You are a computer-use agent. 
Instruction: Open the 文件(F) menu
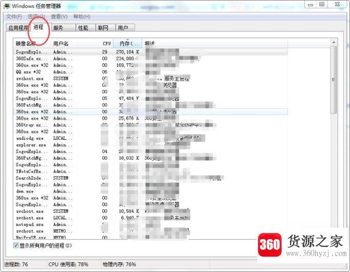(14, 16)
